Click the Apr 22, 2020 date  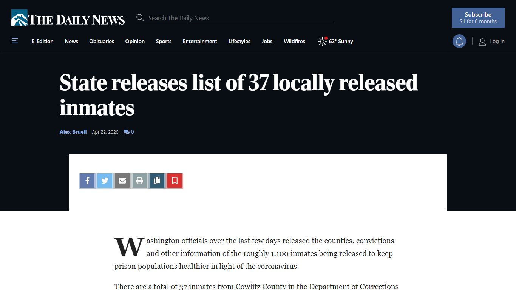pos(105,132)
